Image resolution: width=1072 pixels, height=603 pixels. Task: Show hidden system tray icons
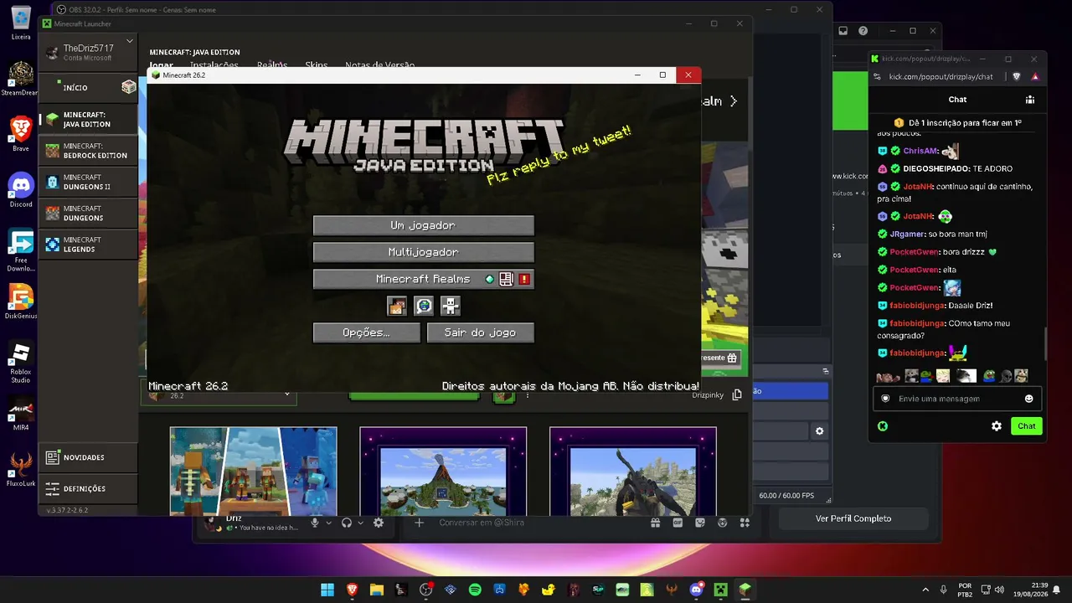[925, 590]
